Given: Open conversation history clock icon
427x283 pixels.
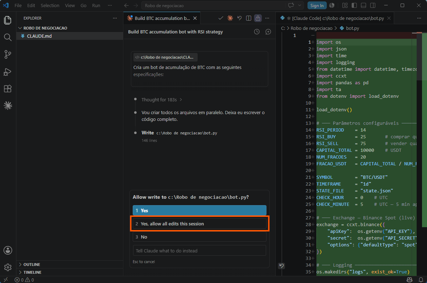Looking at the screenshot, I should pos(257,32).
